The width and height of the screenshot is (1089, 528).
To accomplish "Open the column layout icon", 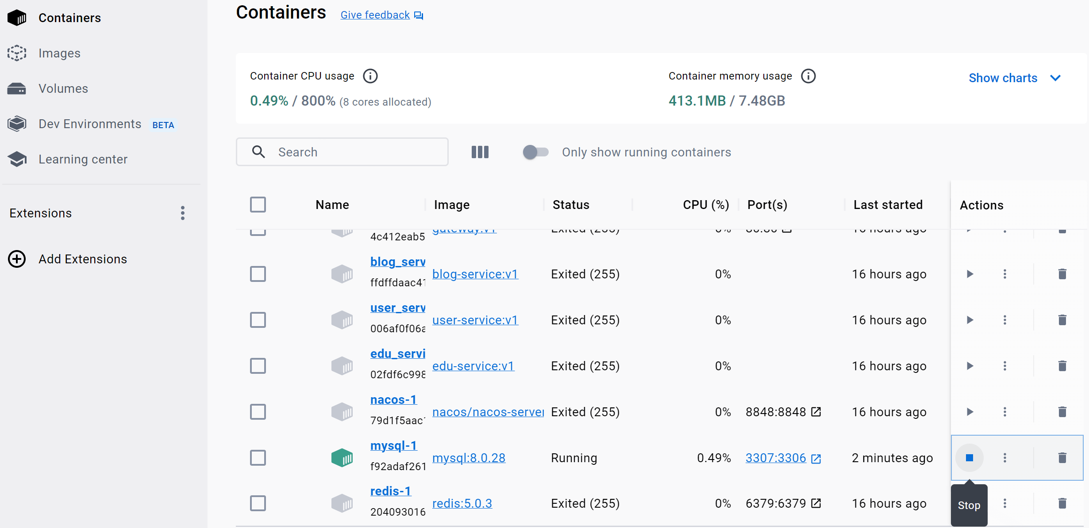I will (x=480, y=152).
